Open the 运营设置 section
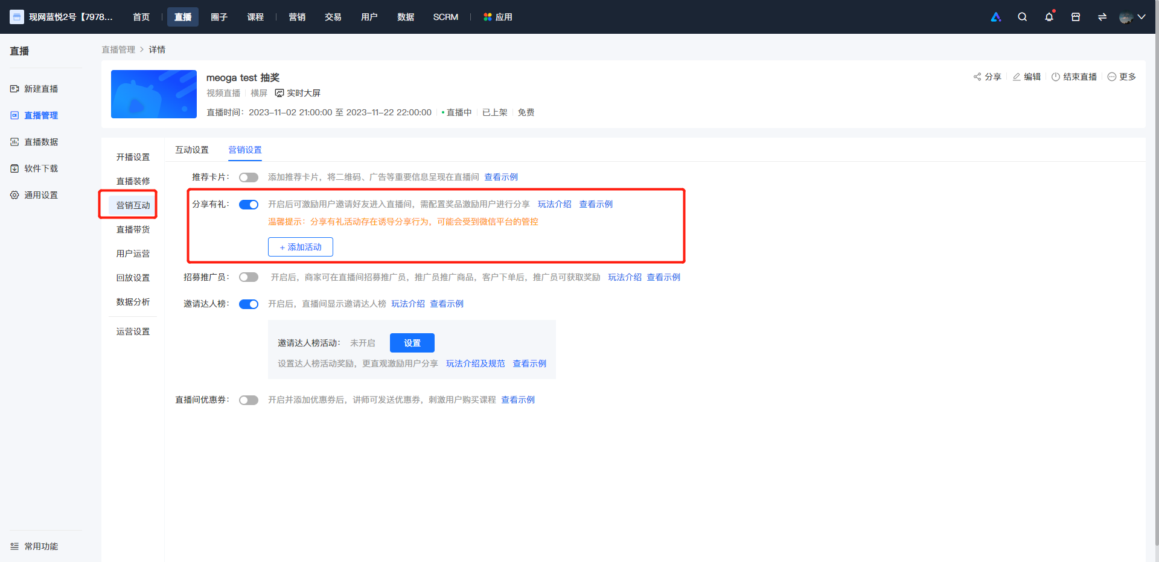 click(x=133, y=331)
